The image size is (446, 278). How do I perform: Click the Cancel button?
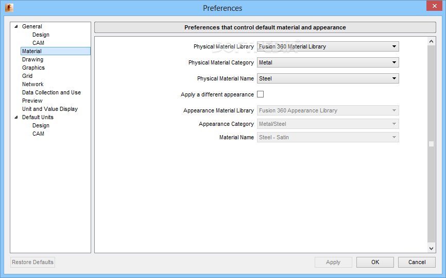[x=417, y=262]
